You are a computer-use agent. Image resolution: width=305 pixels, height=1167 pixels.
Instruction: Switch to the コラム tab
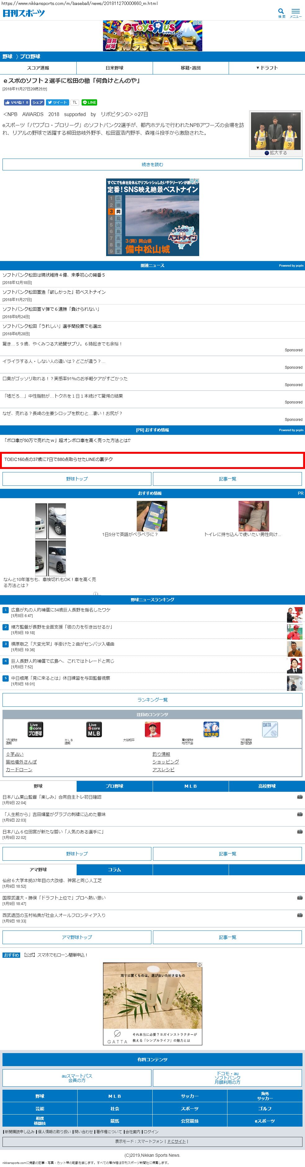(x=114, y=869)
